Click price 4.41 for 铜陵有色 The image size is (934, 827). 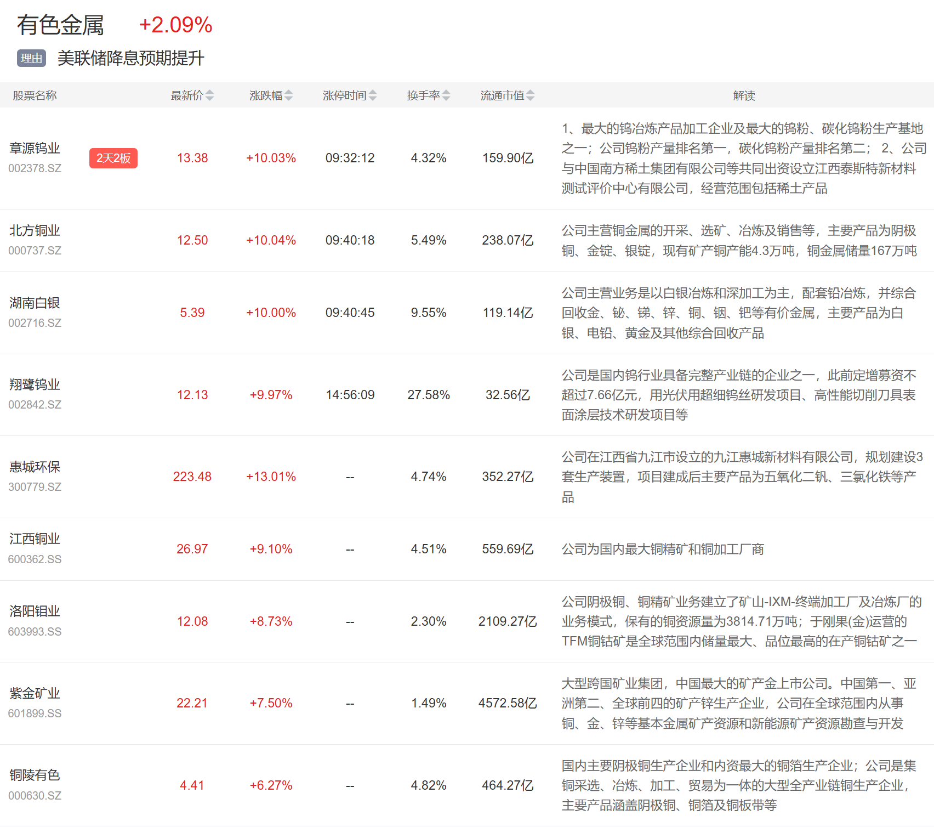pos(192,785)
